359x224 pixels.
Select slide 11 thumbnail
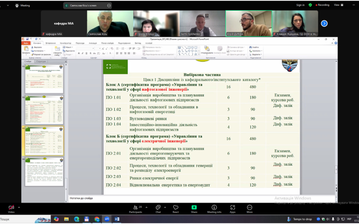pyautogui.click(x=44, y=79)
